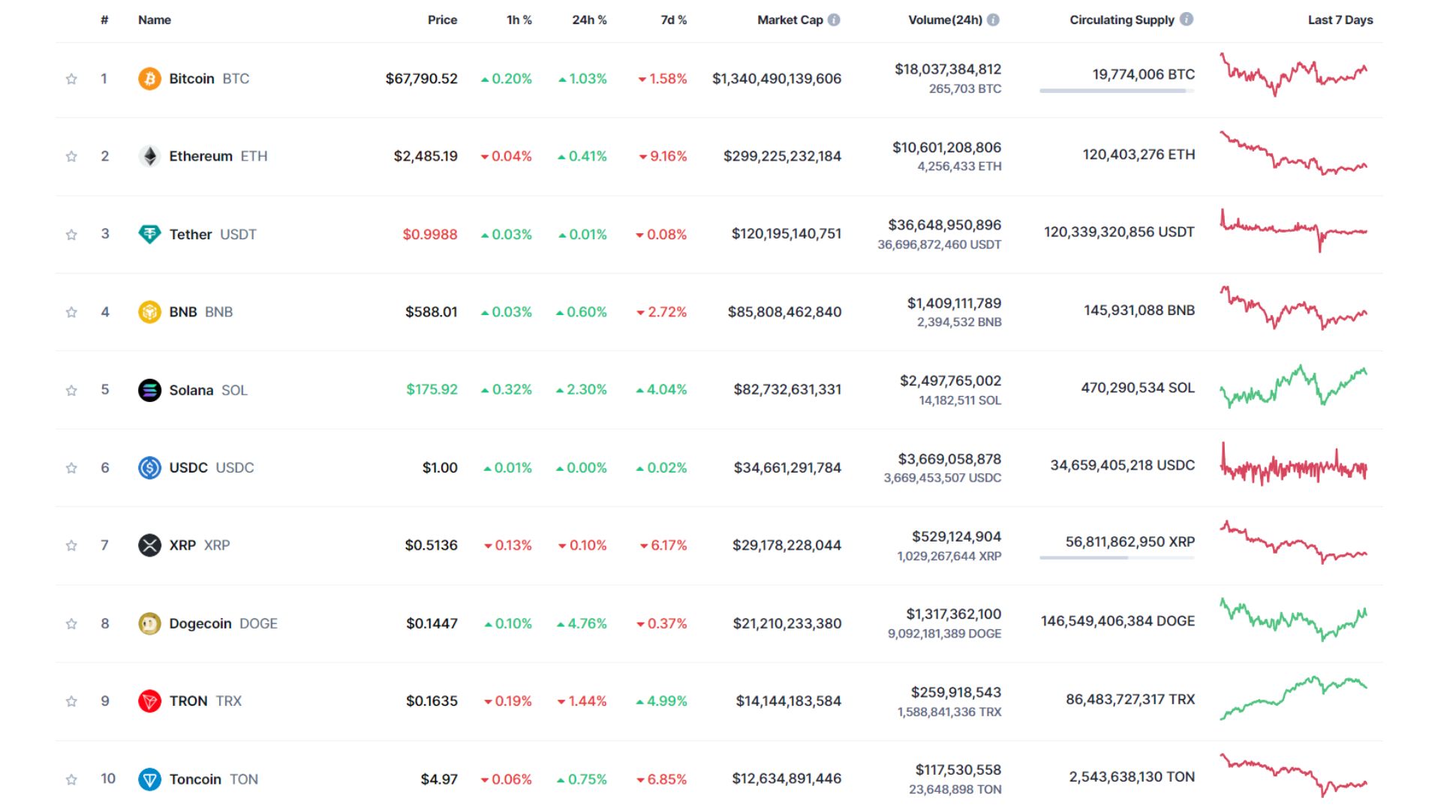
Task: Star Bitcoin to add it to watchlist
Action: tap(71, 78)
